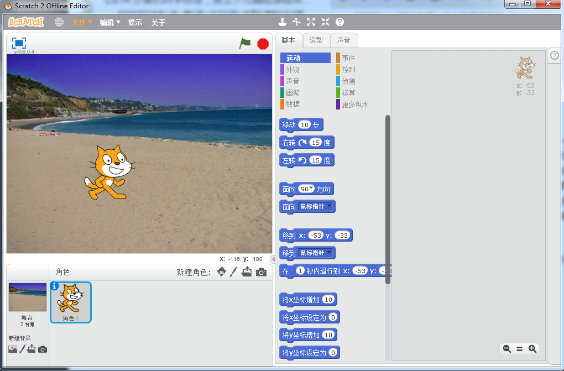Click the Scratch logo
The width and height of the screenshot is (564, 371).
coord(26,22)
